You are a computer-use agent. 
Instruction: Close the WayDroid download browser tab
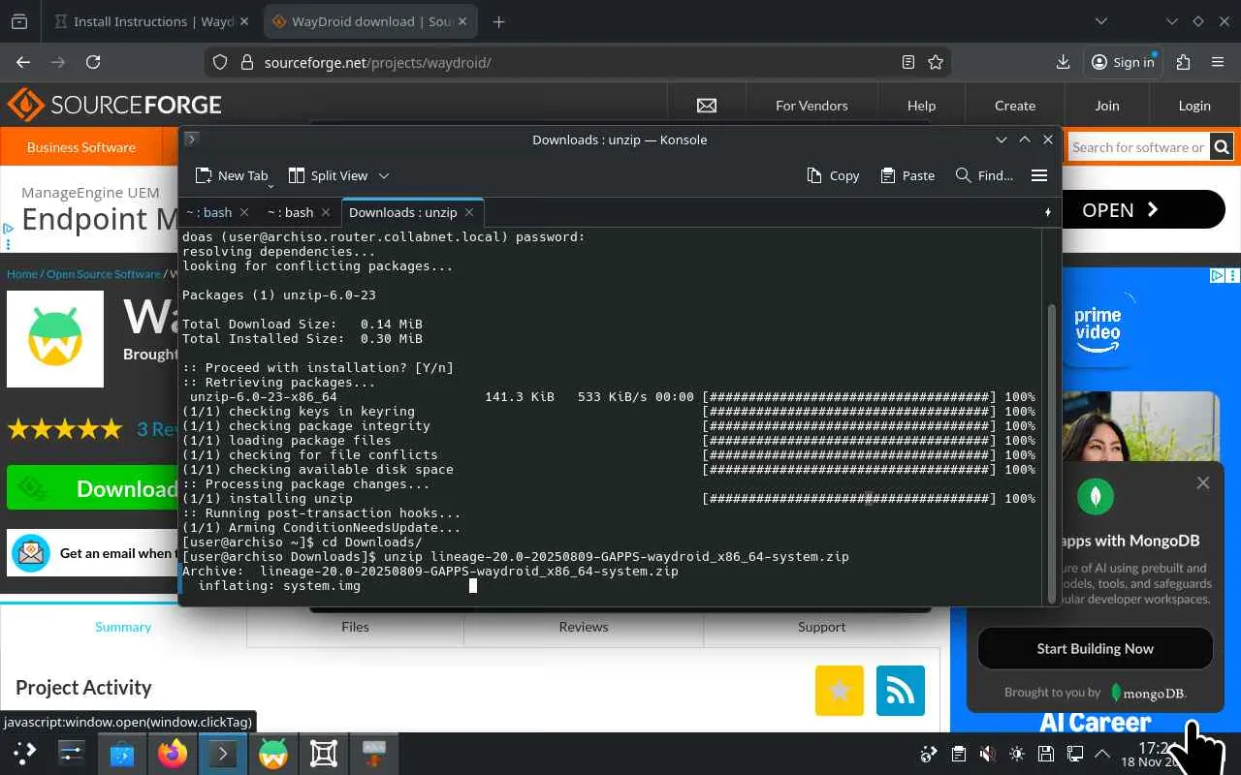coord(462,21)
